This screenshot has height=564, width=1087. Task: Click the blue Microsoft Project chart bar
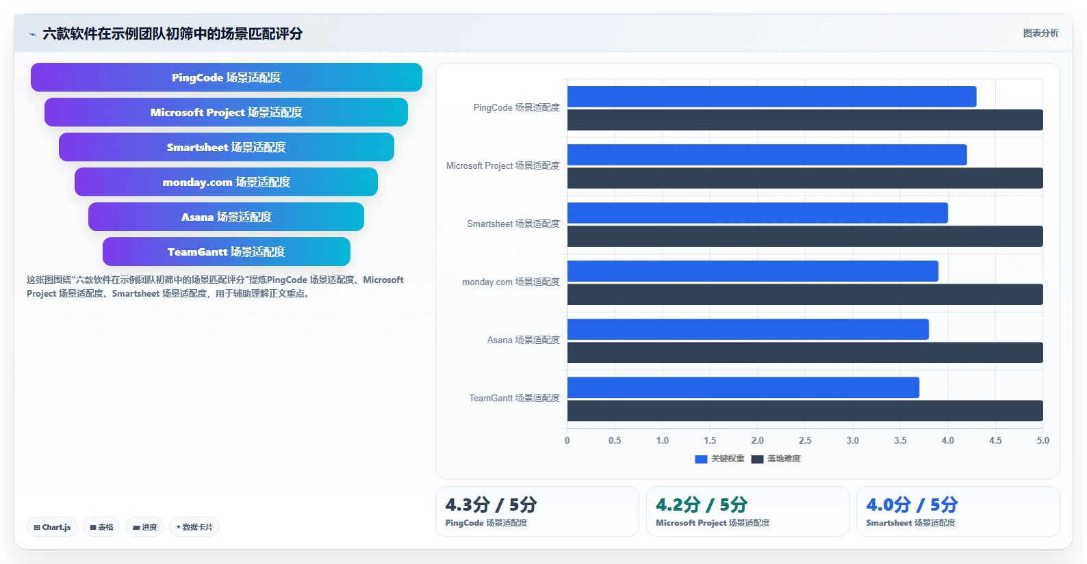[x=767, y=155]
